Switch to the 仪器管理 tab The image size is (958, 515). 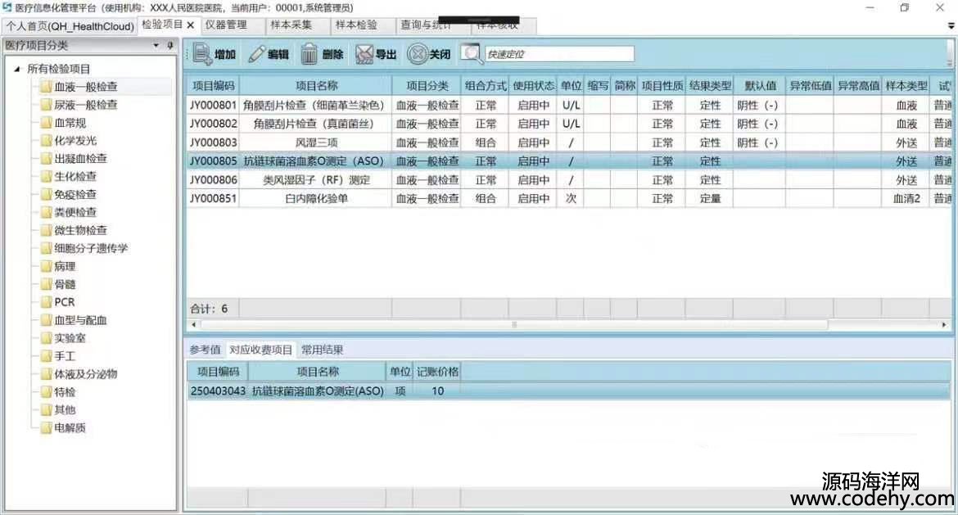click(225, 25)
